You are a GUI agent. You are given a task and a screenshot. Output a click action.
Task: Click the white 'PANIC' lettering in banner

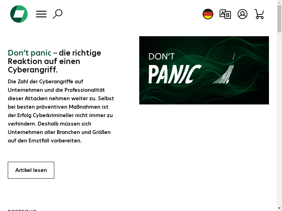pos(175,74)
